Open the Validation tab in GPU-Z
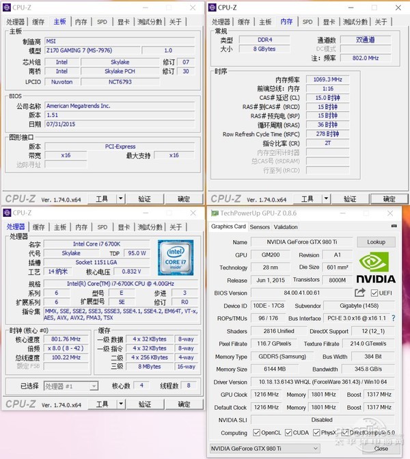This screenshot has width=410, height=459. pyautogui.click(x=286, y=227)
